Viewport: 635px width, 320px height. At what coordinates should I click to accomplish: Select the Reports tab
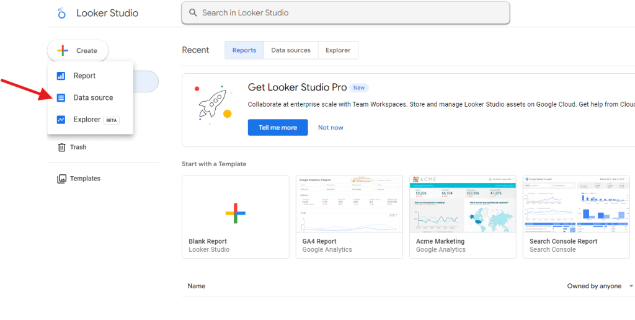click(244, 50)
